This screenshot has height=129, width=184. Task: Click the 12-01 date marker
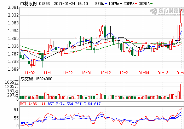86,73
